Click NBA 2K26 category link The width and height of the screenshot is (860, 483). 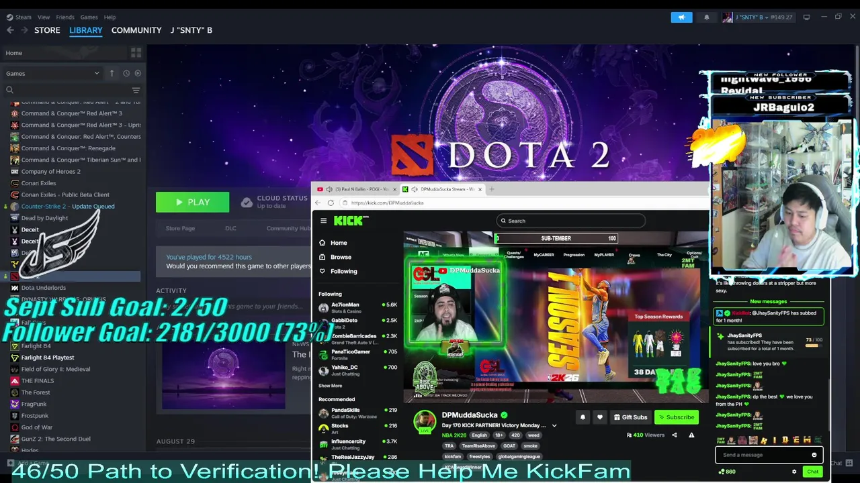click(x=454, y=435)
